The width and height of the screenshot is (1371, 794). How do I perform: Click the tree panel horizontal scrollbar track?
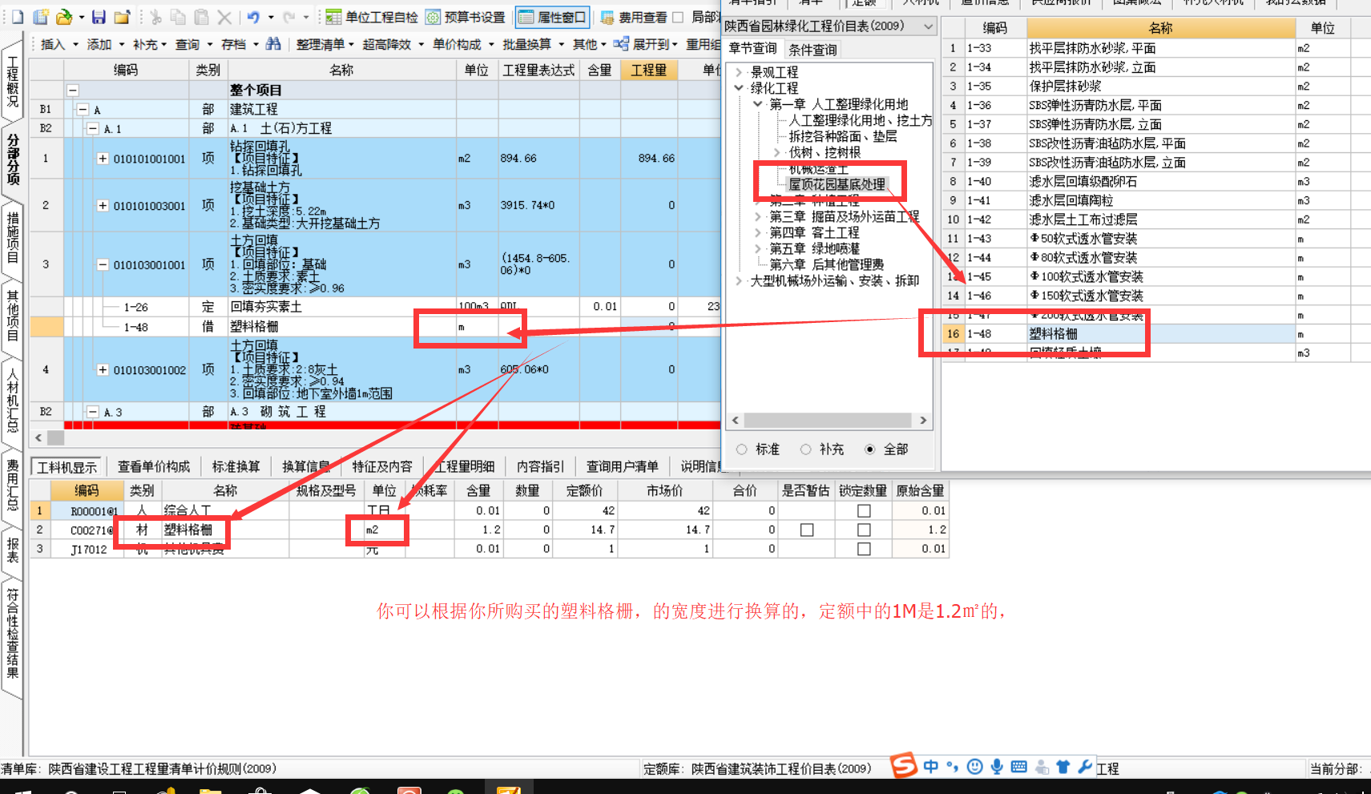click(x=827, y=421)
